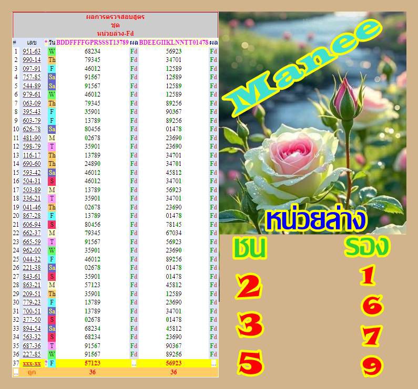This screenshot has width=418, height=389.
Task: Click the ellipsis in the bottom-left footer cell
Action: click(x=16, y=372)
